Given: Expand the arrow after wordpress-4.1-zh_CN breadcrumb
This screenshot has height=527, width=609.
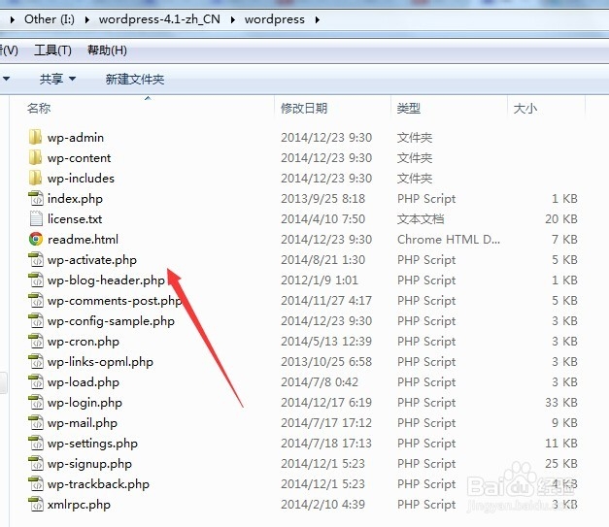Looking at the screenshot, I should tap(233, 19).
